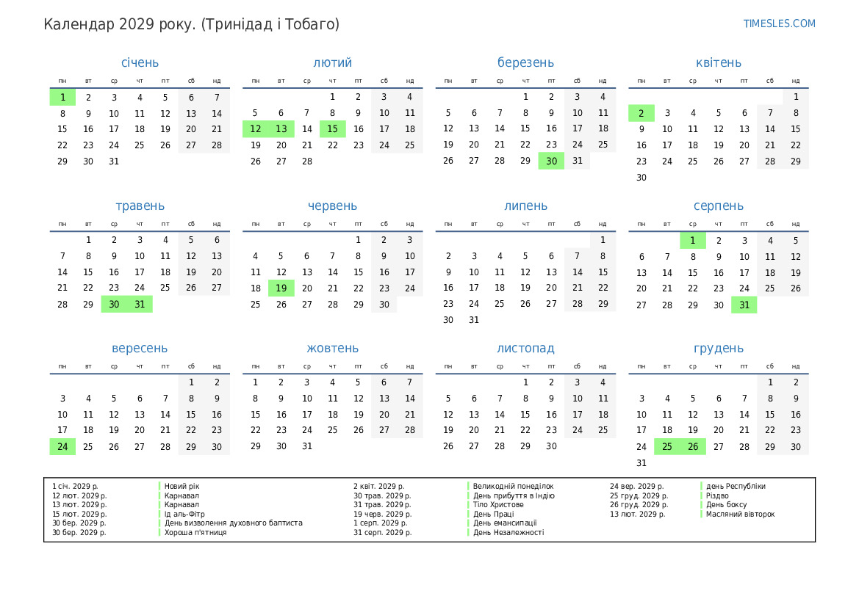The width and height of the screenshot is (859, 607).
Task: Click the січень month heading
Action: pyautogui.click(x=140, y=63)
